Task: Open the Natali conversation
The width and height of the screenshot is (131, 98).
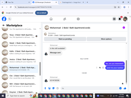Action: click(20, 44)
